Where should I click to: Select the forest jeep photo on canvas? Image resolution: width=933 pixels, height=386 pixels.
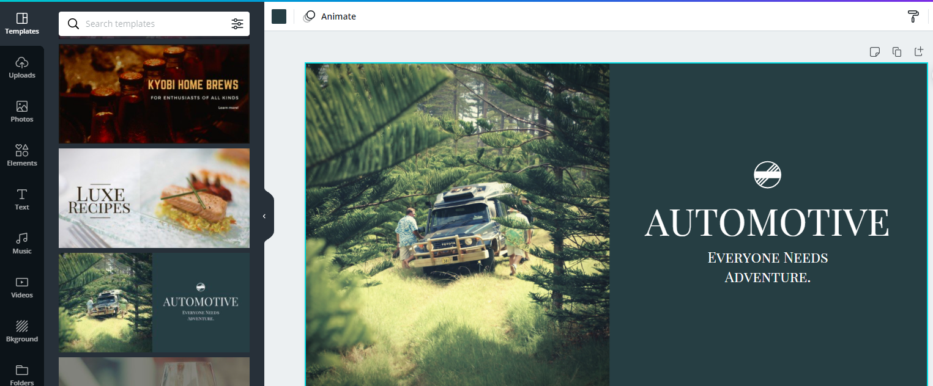point(458,224)
